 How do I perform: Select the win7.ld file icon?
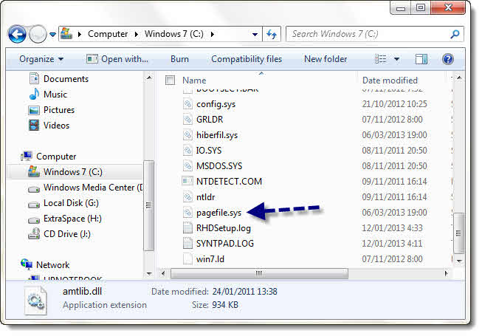(x=187, y=259)
